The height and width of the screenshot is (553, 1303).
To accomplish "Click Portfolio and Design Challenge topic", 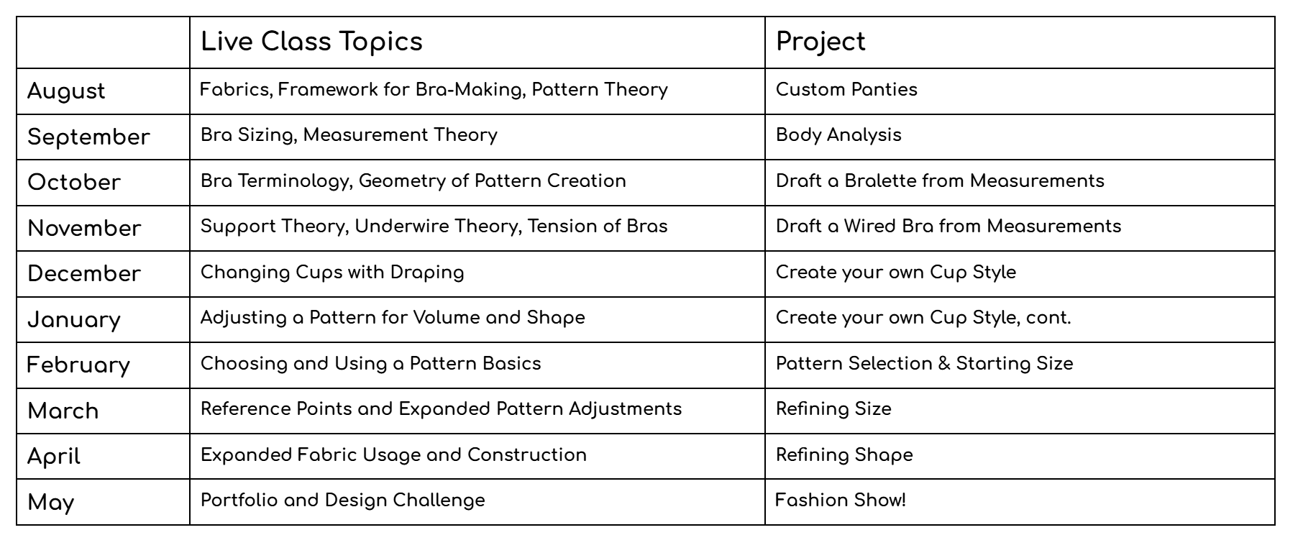I will 343,501.
